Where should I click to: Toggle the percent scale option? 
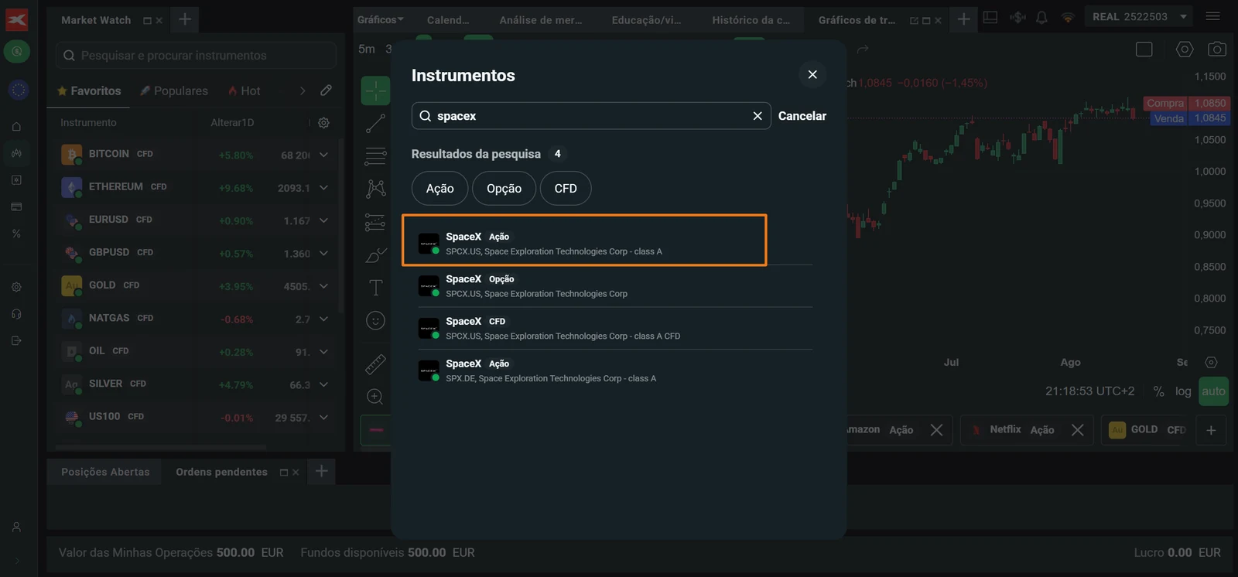pos(1158,391)
